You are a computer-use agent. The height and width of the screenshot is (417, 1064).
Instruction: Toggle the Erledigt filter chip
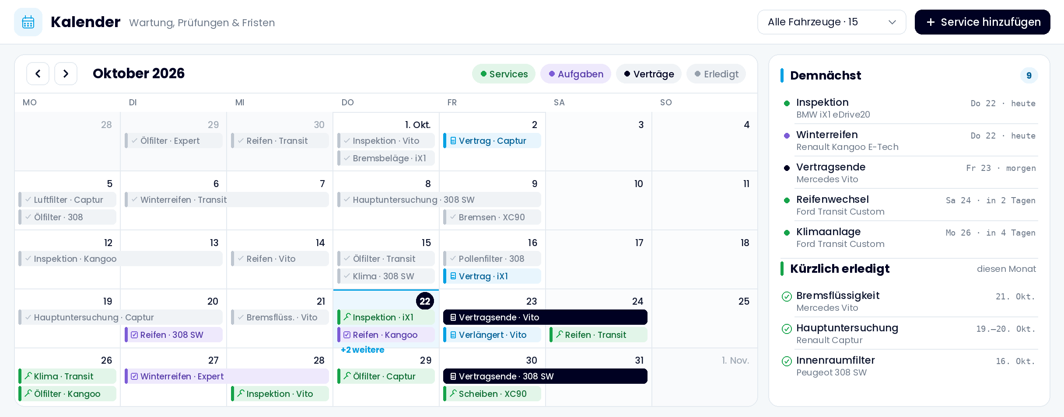716,74
